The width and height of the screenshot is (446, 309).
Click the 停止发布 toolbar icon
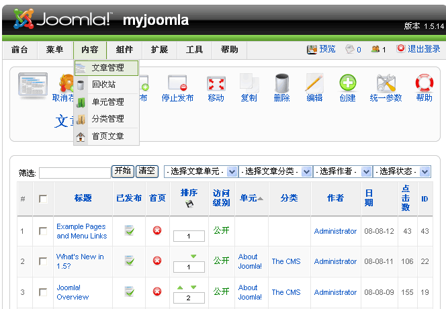pyautogui.click(x=177, y=83)
